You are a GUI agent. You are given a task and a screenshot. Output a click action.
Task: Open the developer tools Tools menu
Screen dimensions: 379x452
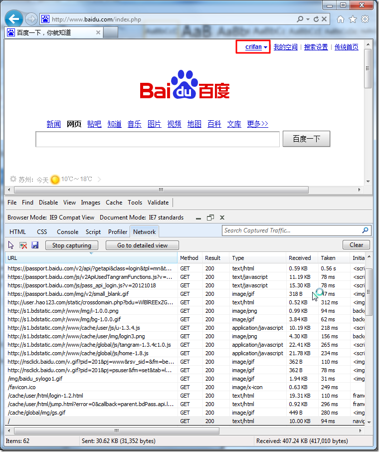click(x=135, y=203)
